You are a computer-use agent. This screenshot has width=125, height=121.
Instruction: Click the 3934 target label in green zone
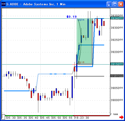[x=81, y=20]
